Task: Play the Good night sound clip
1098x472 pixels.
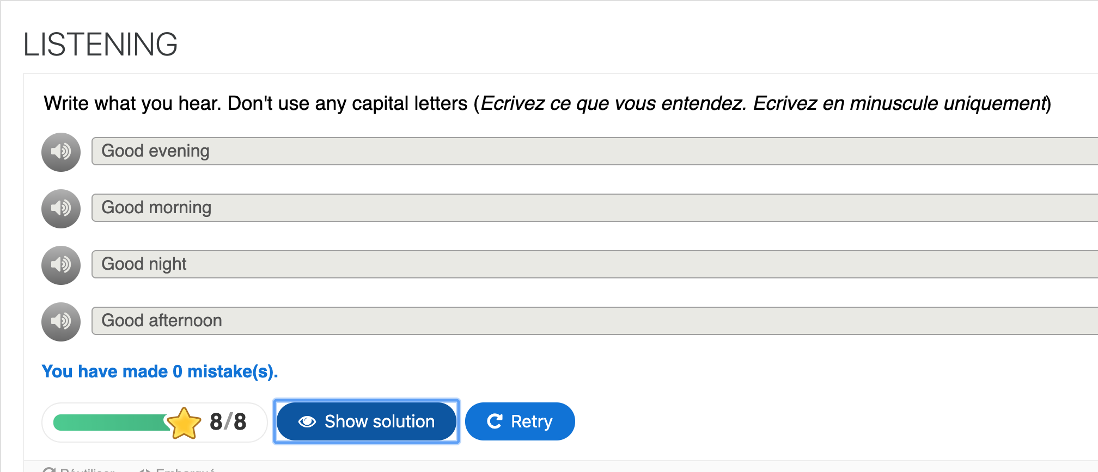Action: [61, 265]
